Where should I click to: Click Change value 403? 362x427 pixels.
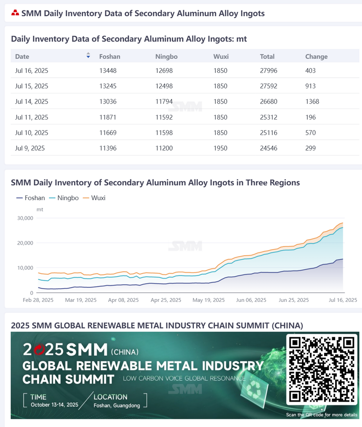310,71
